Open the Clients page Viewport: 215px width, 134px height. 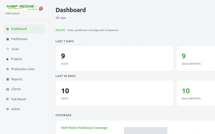click(24, 89)
